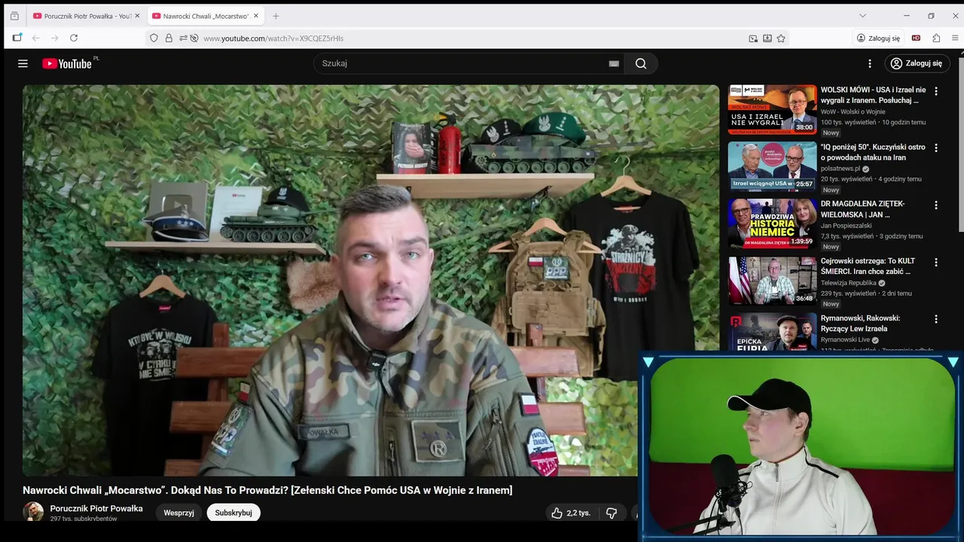The image size is (964, 542).
Task: Click the Wesprzyj button
Action: pos(179,513)
